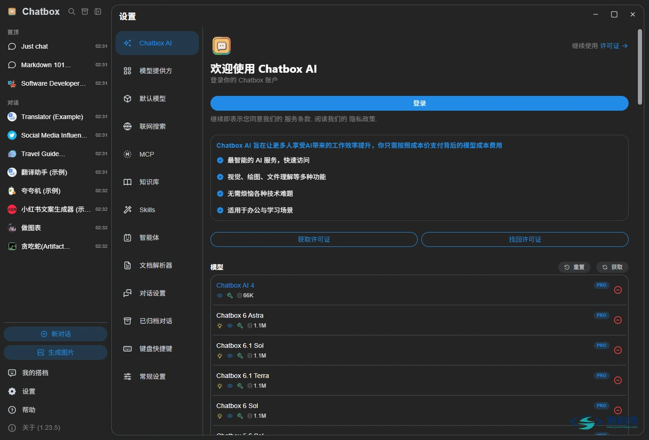Click the help question-mark icon
The width and height of the screenshot is (649, 440).
pyautogui.click(x=12, y=410)
